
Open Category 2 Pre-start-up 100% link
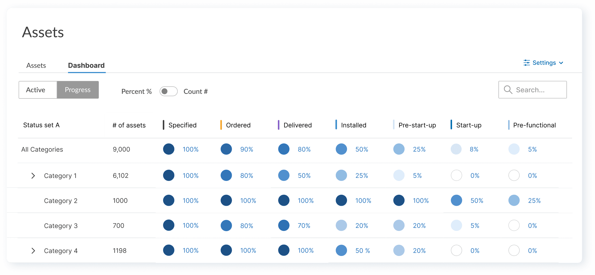pyautogui.click(x=421, y=201)
